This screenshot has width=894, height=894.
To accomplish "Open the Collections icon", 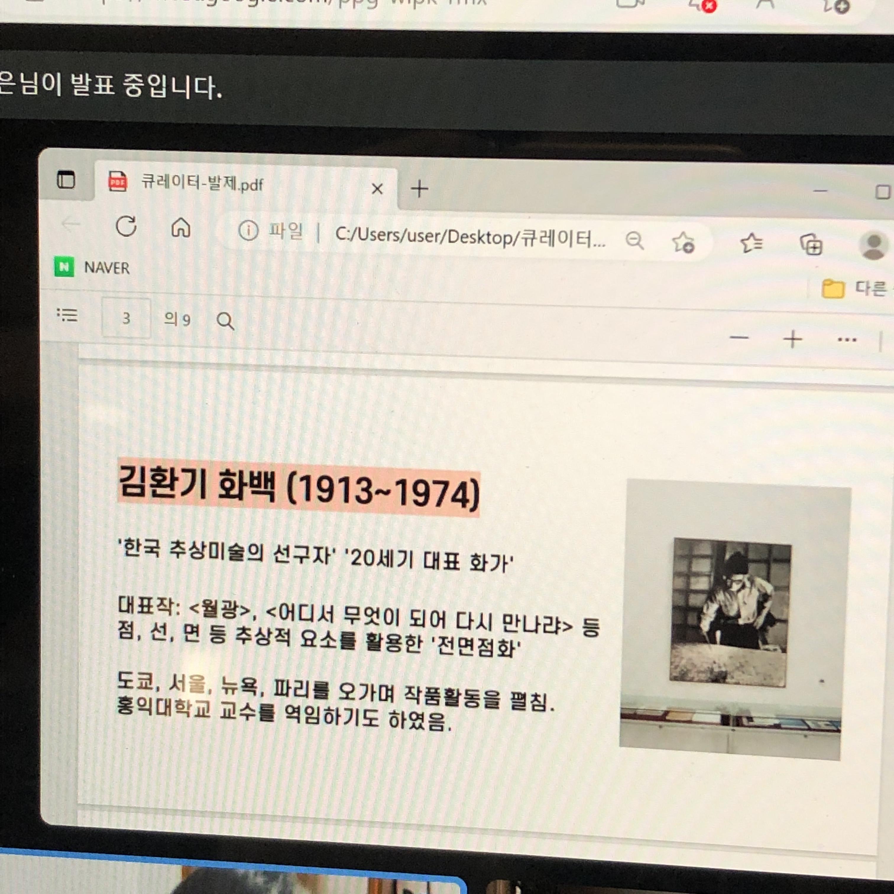I will 811,245.
